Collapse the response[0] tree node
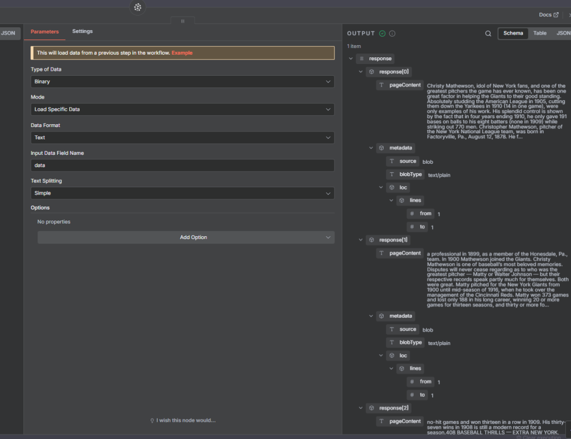This screenshot has height=439, width=571. (361, 72)
